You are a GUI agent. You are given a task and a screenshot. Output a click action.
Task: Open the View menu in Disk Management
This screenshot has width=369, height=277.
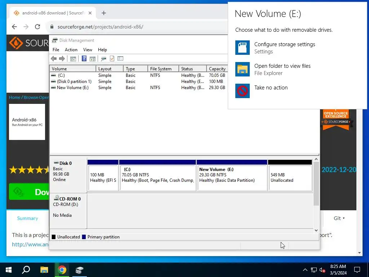point(88,50)
